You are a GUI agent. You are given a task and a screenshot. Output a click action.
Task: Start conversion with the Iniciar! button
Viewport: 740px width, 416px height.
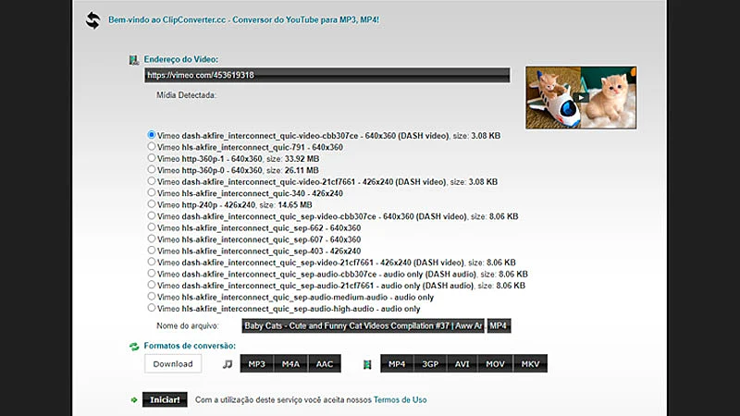point(165,399)
